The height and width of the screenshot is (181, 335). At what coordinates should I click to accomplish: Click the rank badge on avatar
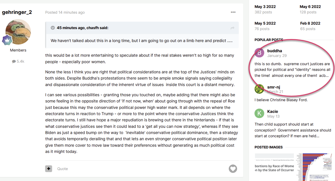pos(6,40)
